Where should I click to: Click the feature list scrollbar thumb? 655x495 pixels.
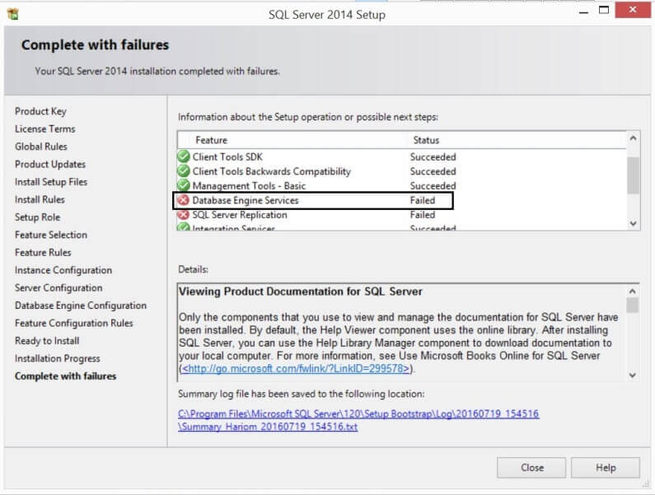coord(634,175)
